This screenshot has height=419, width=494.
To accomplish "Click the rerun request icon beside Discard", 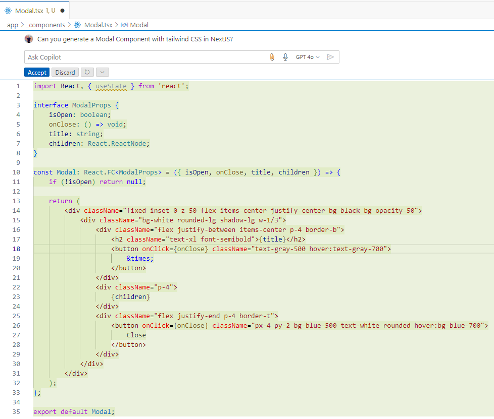I will pyautogui.click(x=87, y=72).
